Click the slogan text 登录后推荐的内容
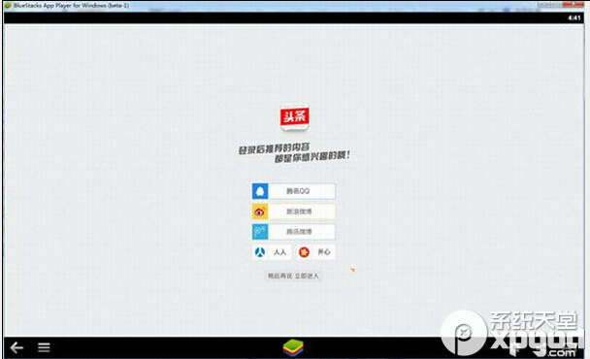This screenshot has height=359, width=590. point(274,148)
